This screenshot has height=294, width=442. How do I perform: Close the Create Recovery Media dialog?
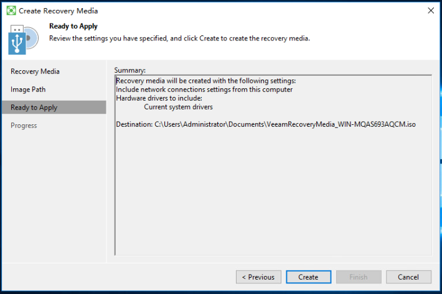pyautogui.click(x=431, y=11)
